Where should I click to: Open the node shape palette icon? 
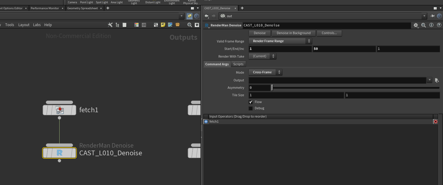pos(144,25)
